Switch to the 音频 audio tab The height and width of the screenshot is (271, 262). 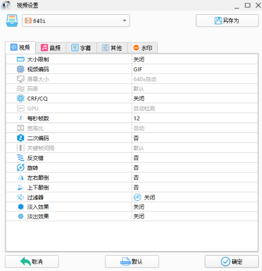point(51,48)
